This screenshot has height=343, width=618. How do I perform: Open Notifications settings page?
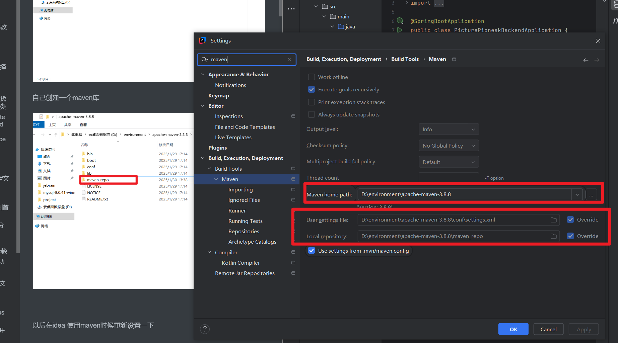[230, 85]
